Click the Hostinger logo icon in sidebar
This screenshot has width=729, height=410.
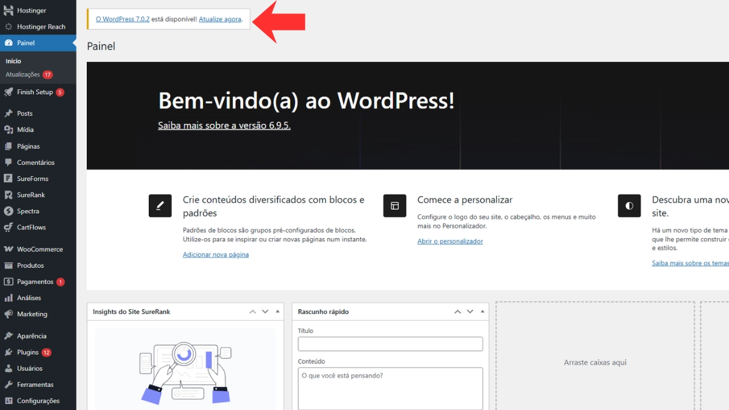point(9,11)
